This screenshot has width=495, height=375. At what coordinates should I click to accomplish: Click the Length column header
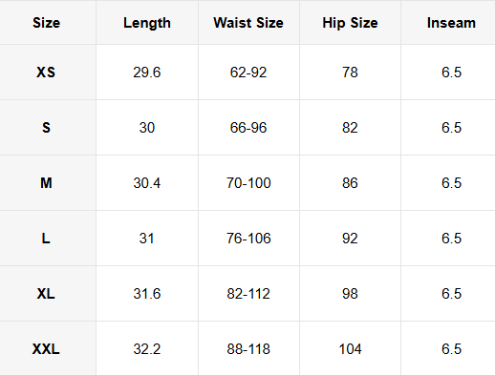147,23
